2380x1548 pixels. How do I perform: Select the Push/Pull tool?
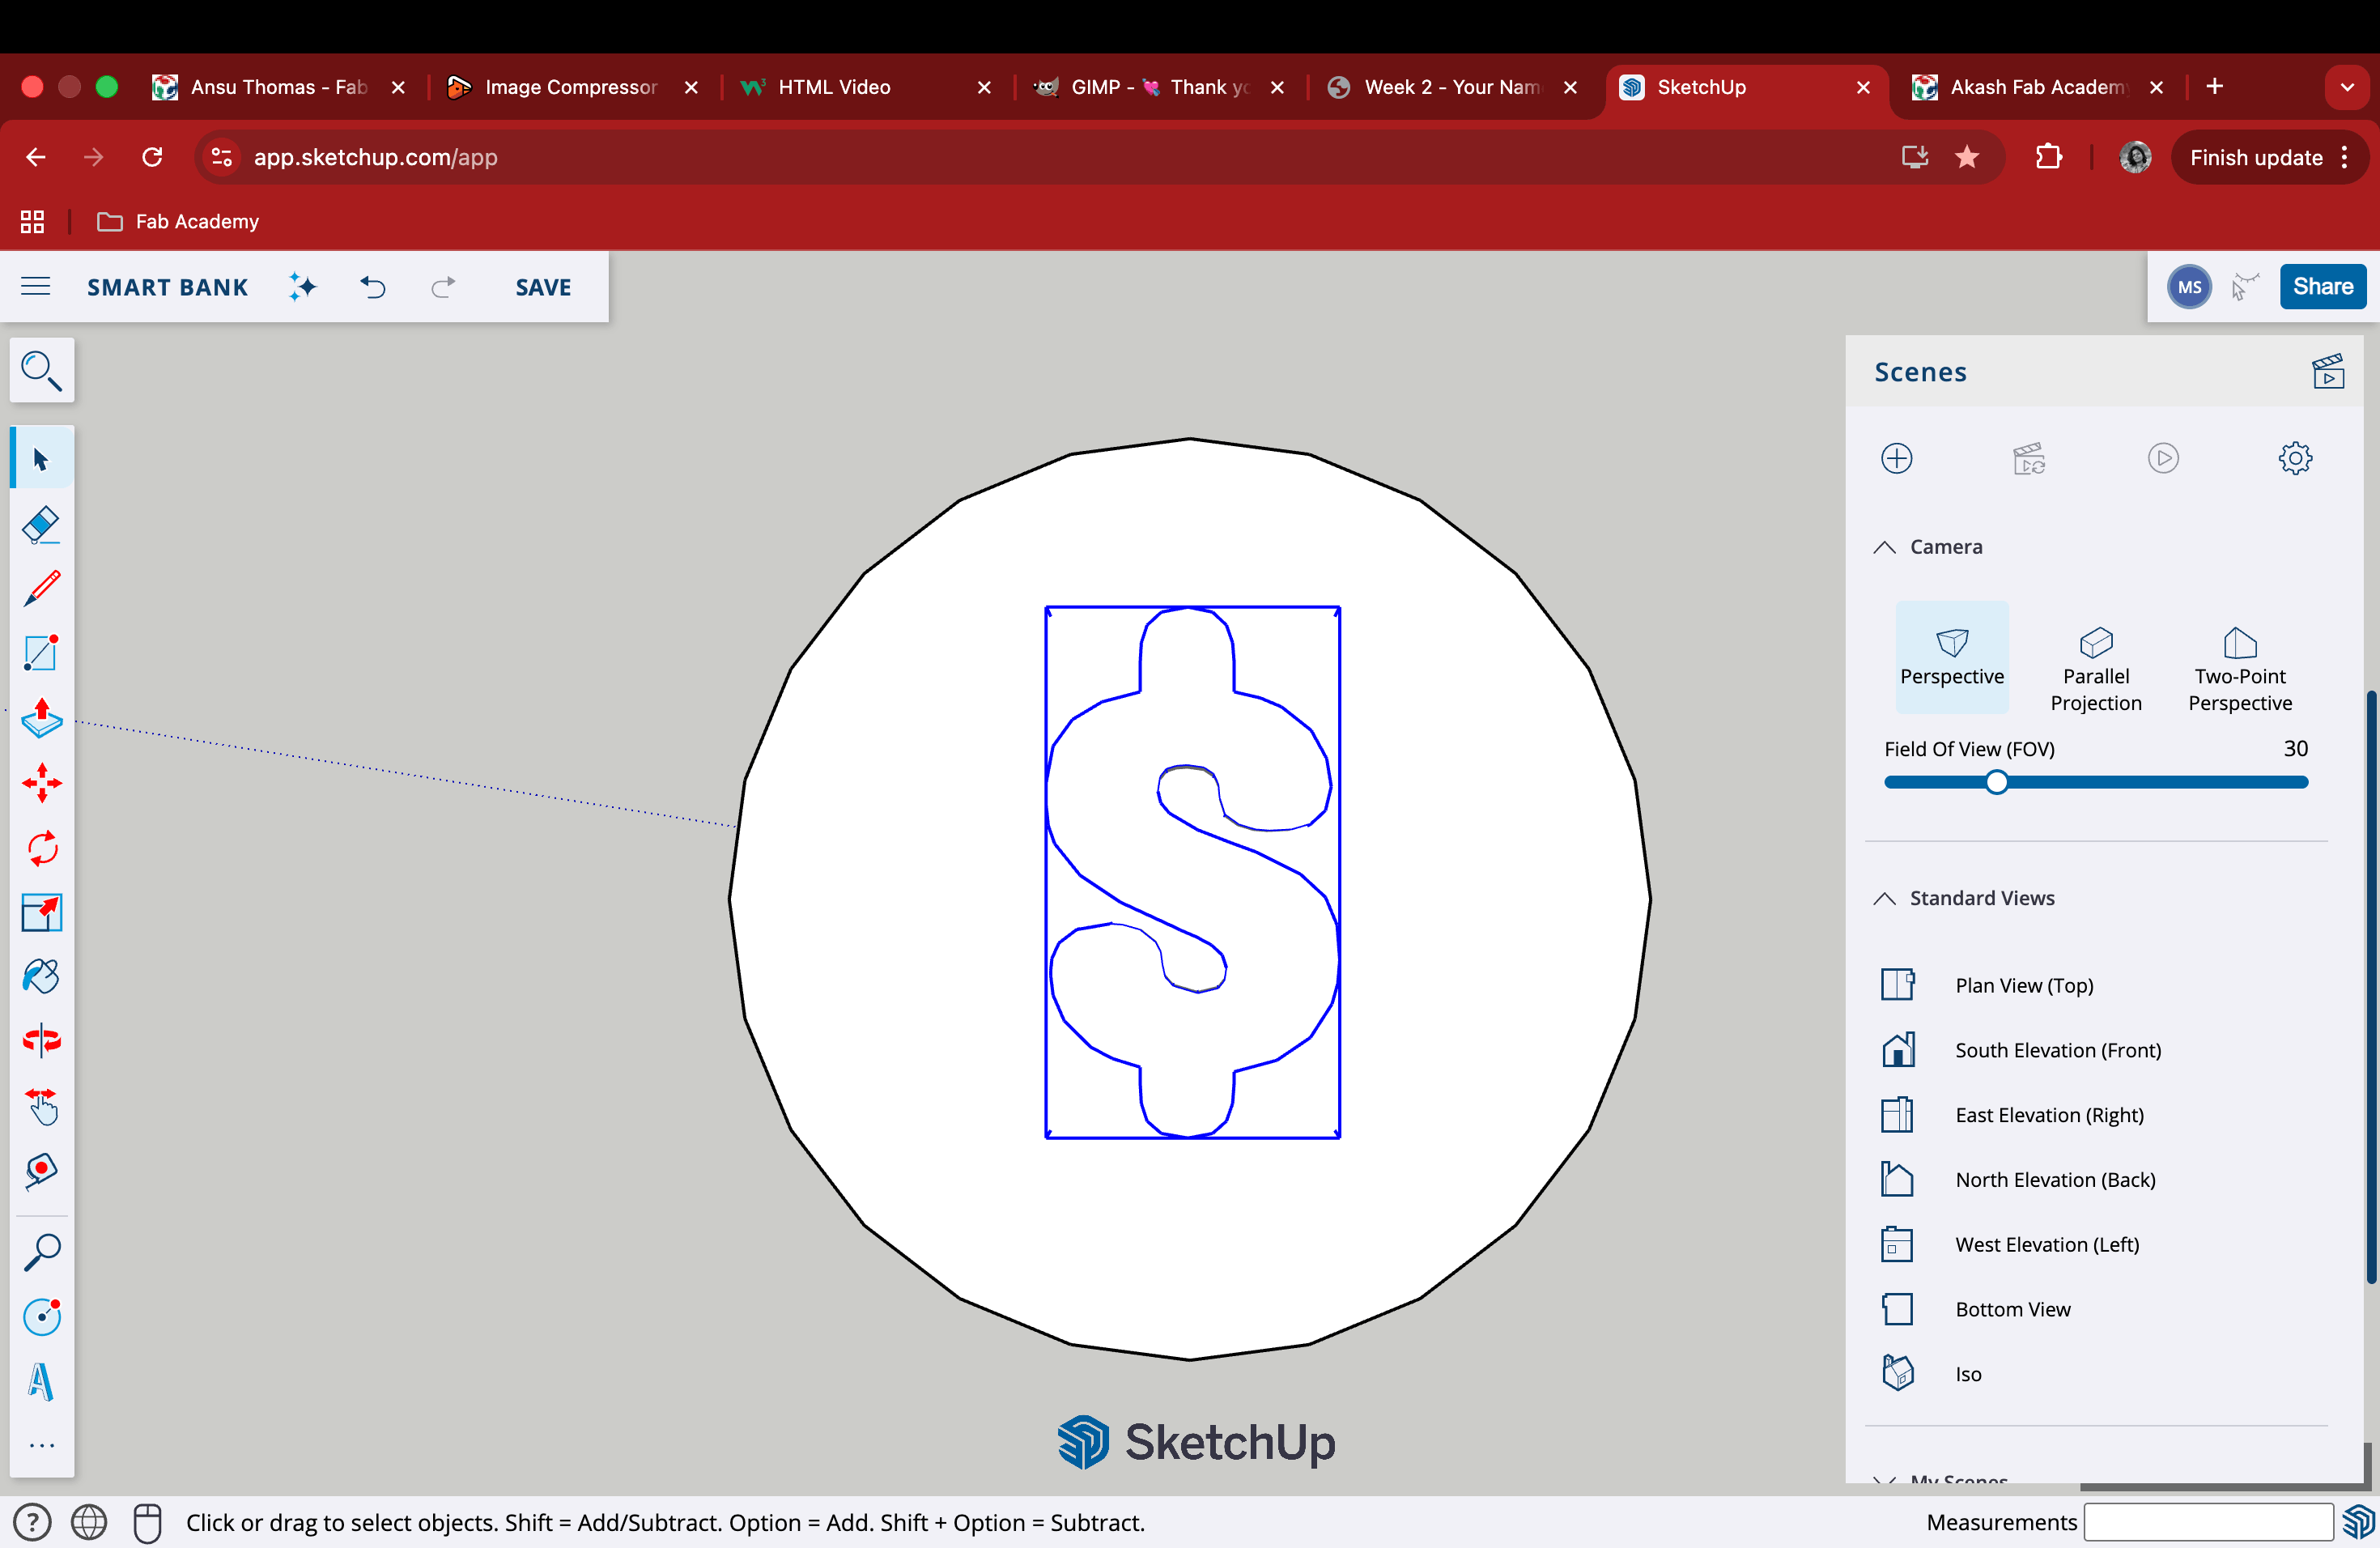(41, 718)
